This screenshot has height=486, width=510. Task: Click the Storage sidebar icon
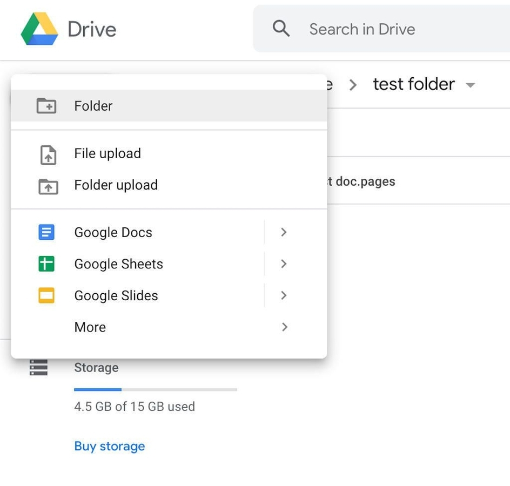[x=38, y=368]
